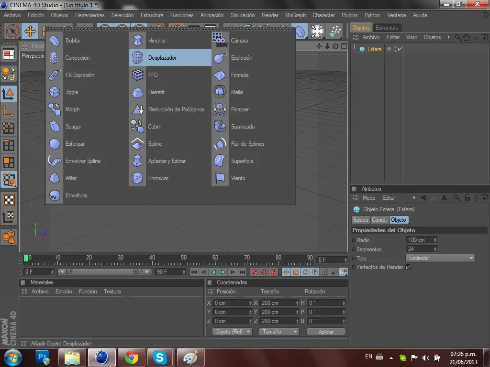Open the Objeto (Rel) dropdown
The width and height of the screenshot is (490, 367).
(x=232, y=332)
